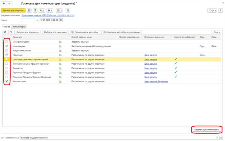Enable the Услуги в магазинах checkbox

7,50
